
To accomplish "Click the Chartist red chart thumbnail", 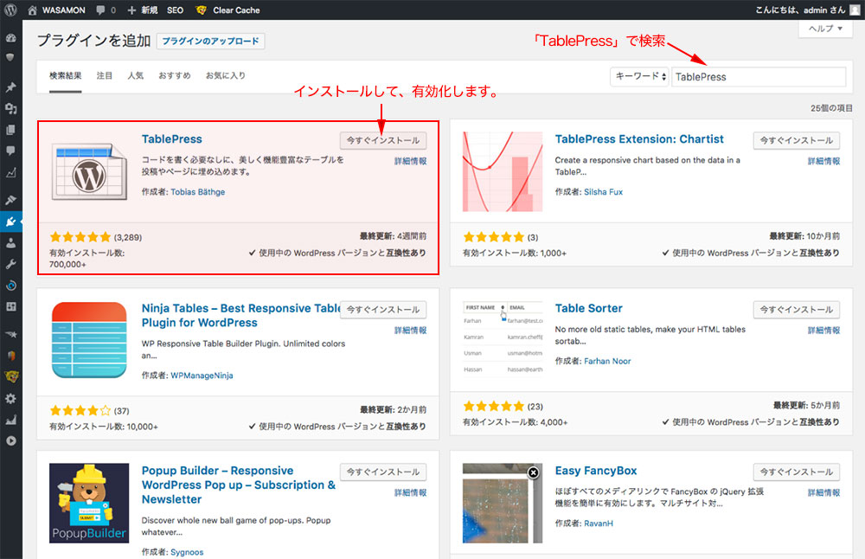I will 503,171.
